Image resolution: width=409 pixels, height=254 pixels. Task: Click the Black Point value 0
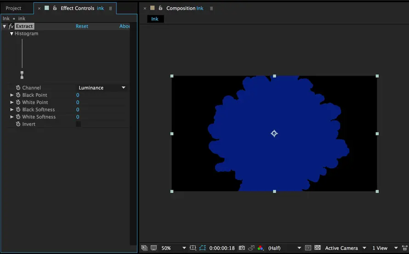coord(78,95)
